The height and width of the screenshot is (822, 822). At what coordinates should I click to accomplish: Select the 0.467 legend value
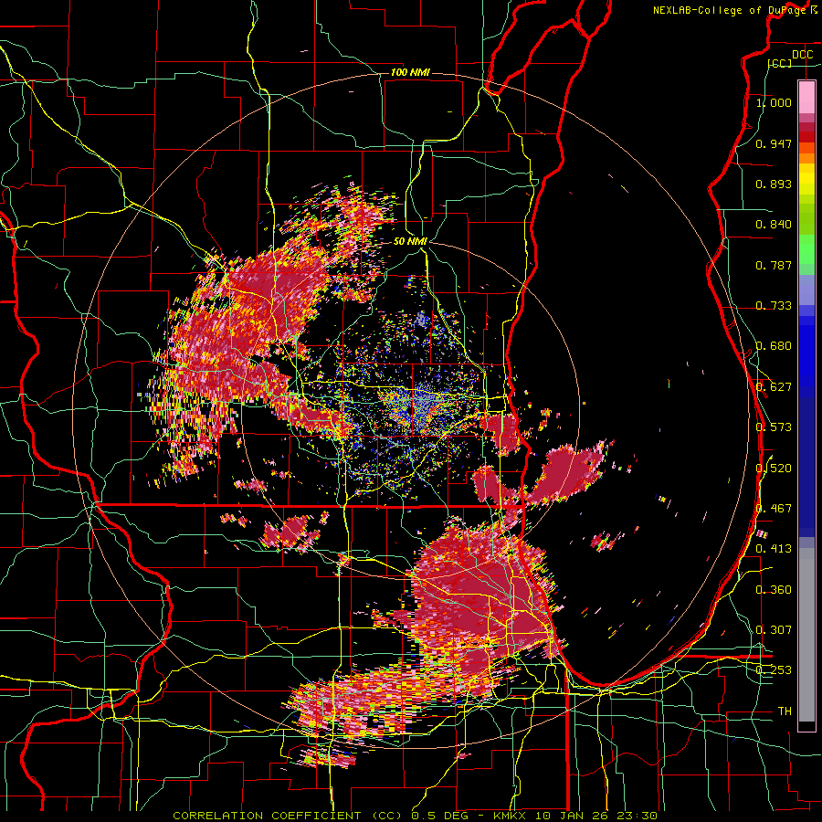pos(774,509)
